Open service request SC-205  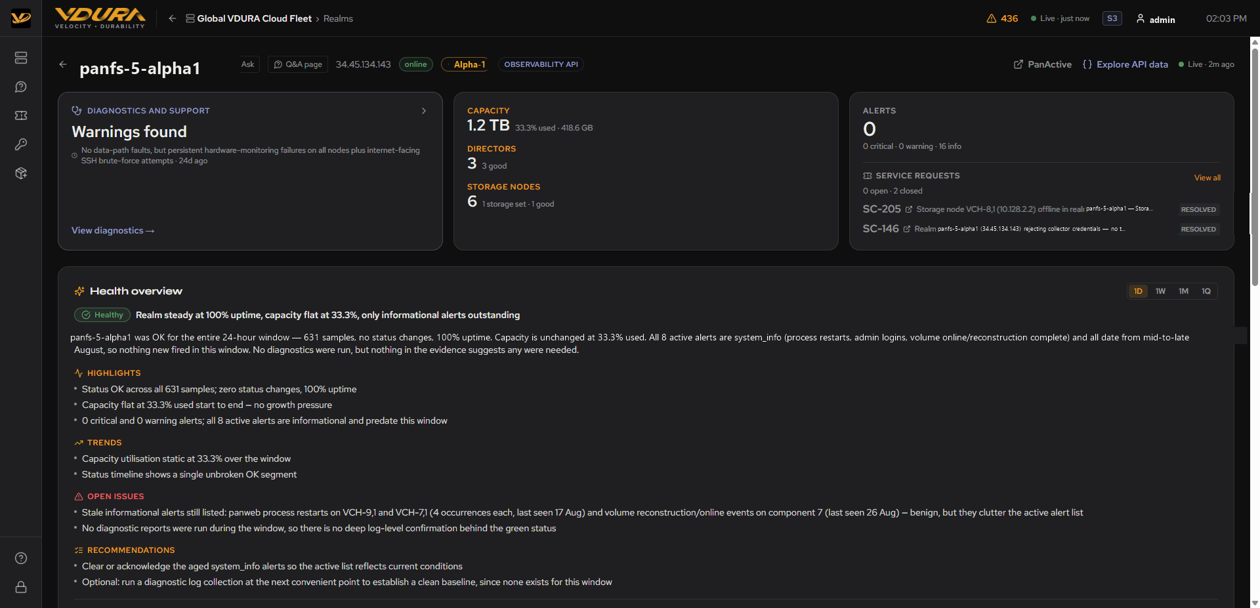(x=881, y=209)
